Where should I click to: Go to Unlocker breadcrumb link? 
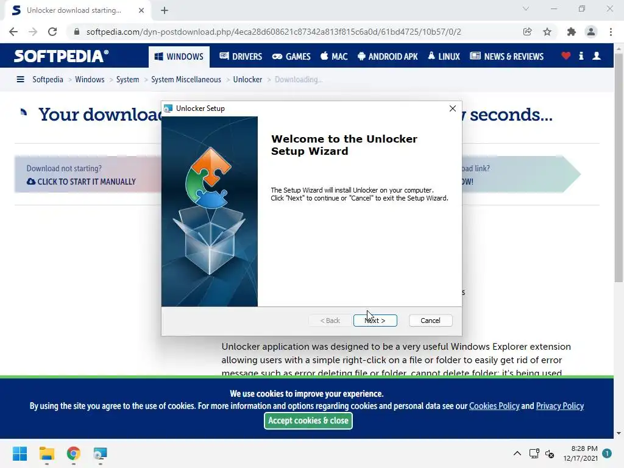pyautogui.click(x=247, y=79)
